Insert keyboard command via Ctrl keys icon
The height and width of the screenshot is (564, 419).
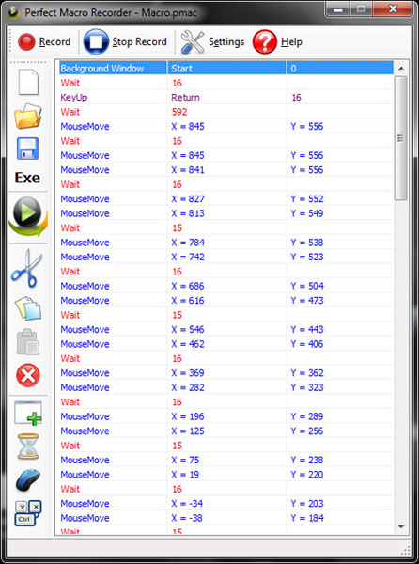tap(28, 513)
